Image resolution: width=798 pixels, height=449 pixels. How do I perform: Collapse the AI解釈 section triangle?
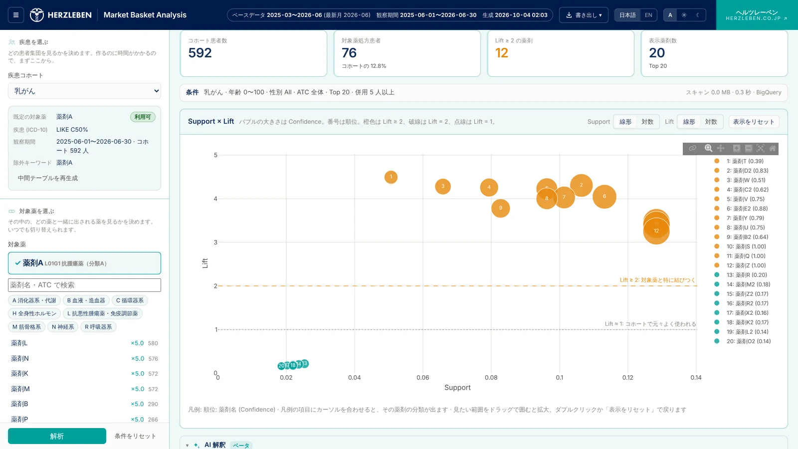coord(188,446)
